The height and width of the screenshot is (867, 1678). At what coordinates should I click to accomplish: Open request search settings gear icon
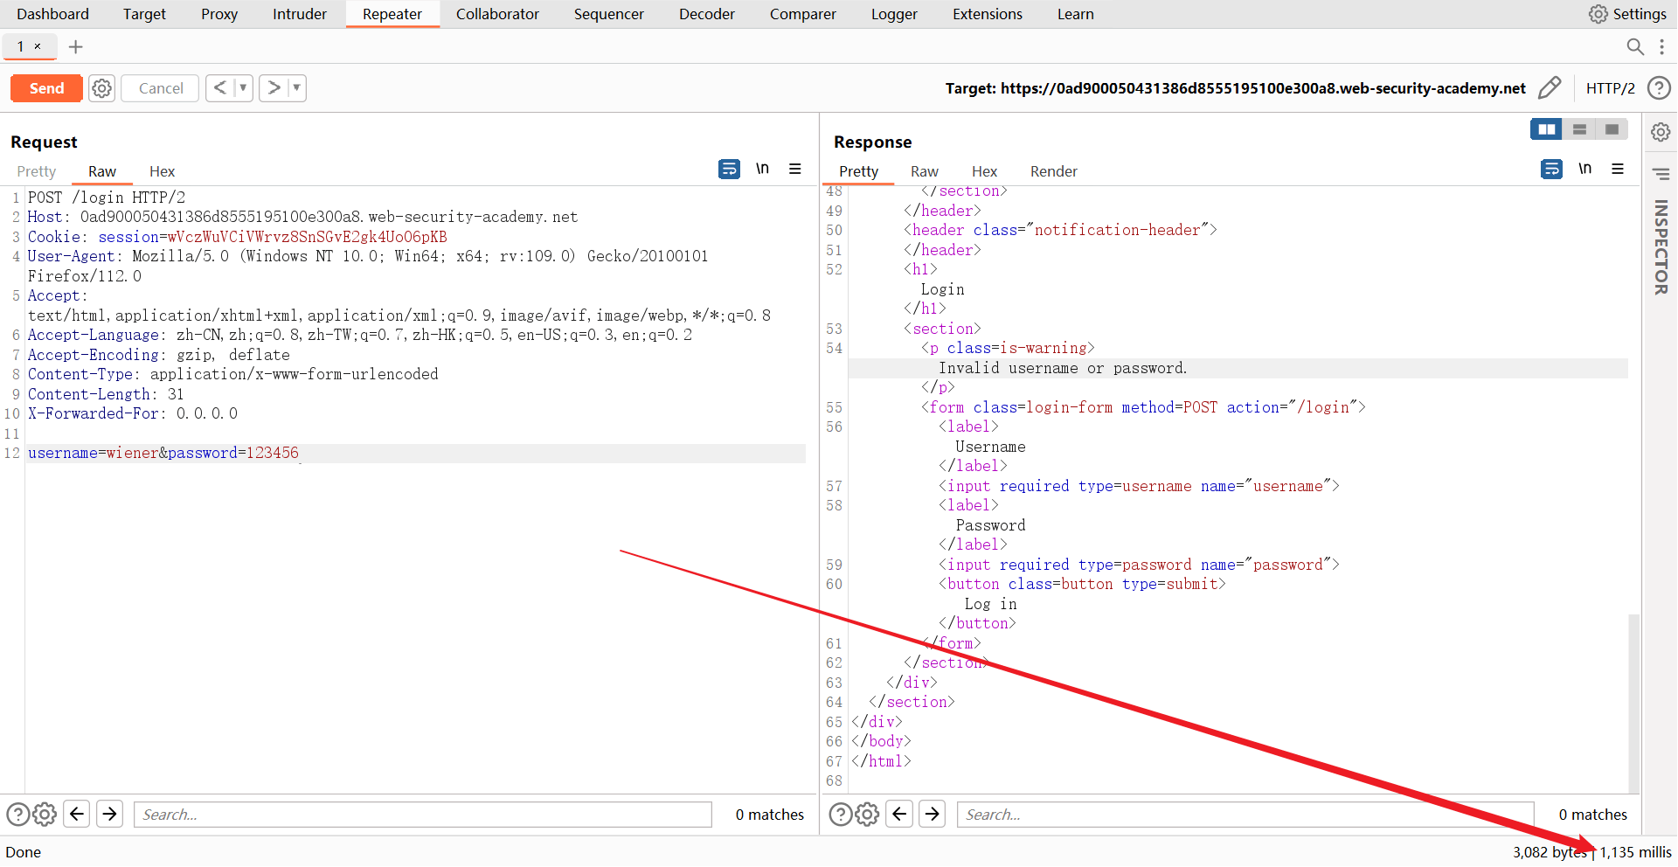click(45, 815)
